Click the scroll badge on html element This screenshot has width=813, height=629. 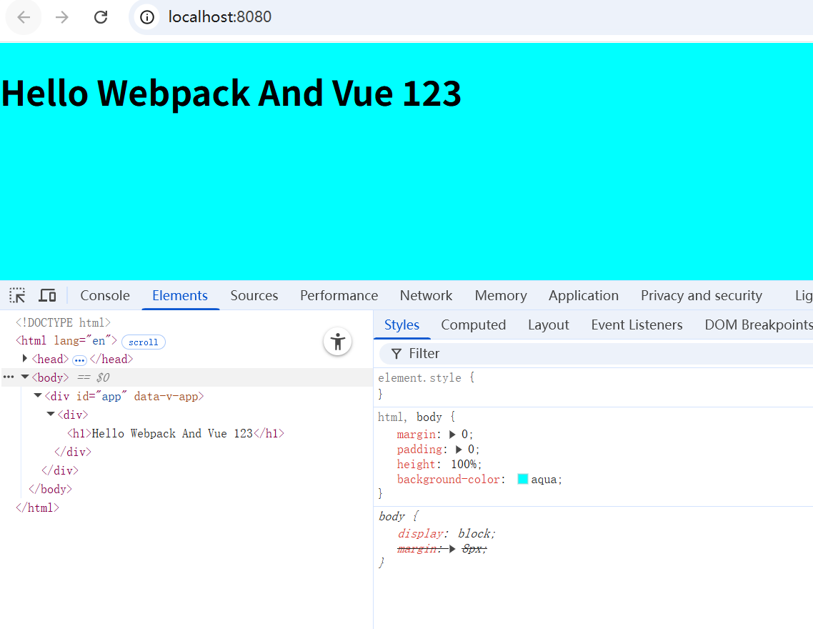[144, 342]
